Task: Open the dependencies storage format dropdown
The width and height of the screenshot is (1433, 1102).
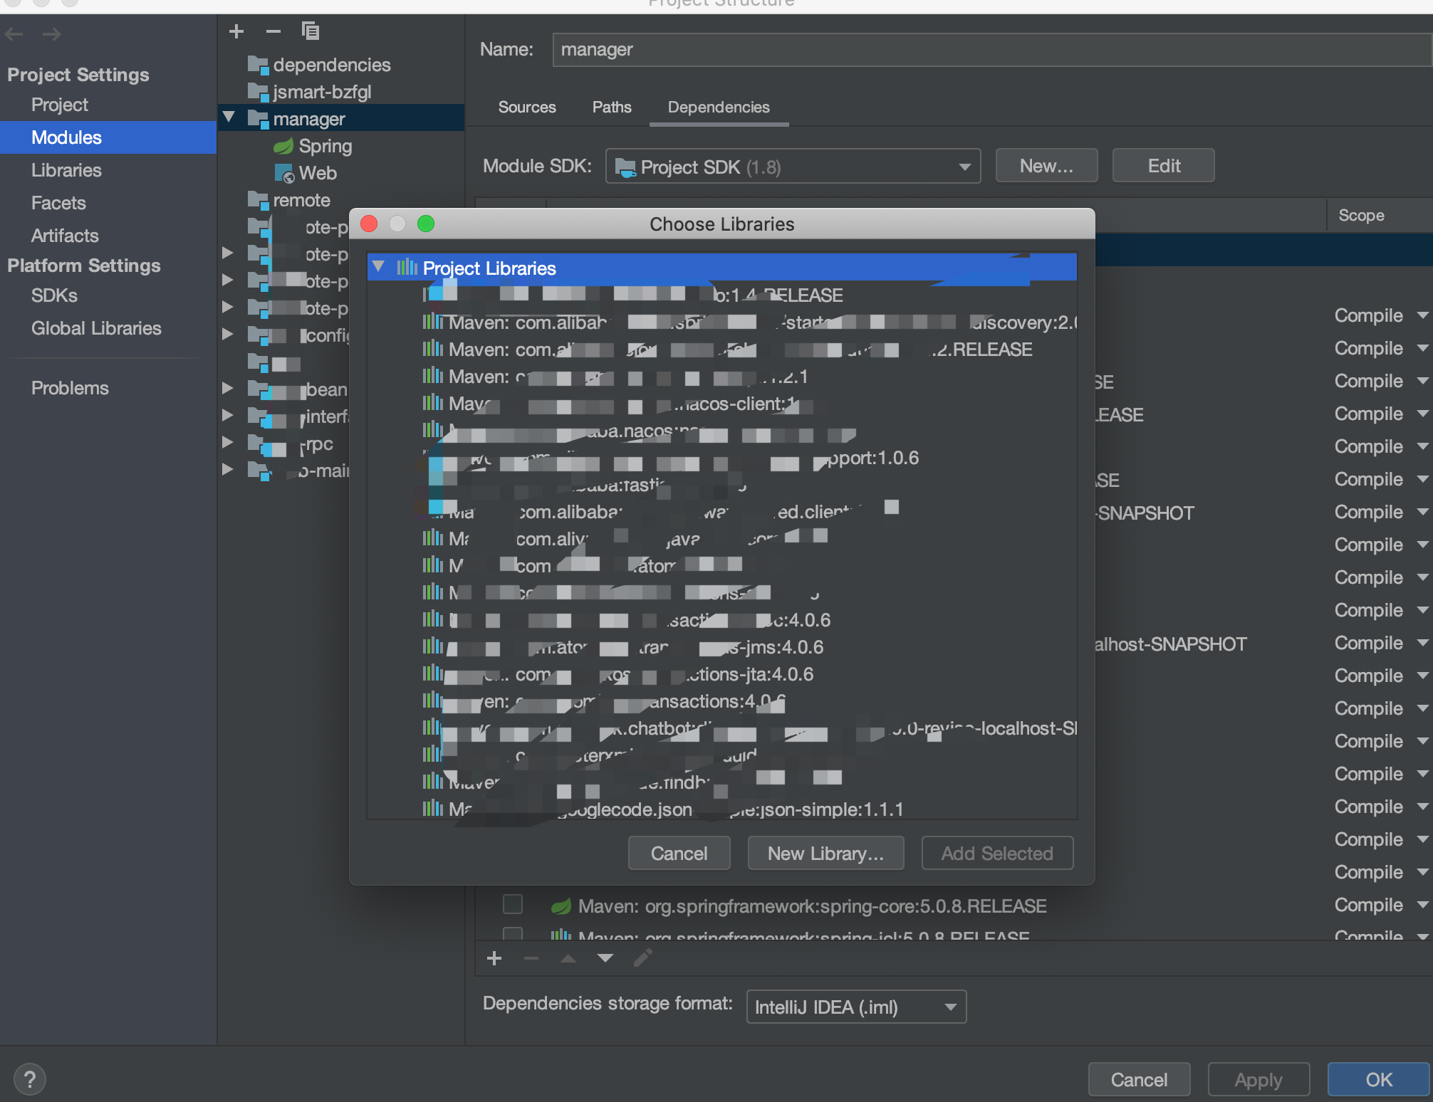Action: point(855,1007)
